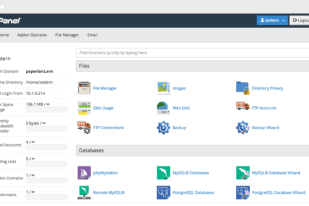Click the Disk Usage icon
The width and height of the screenshot is (309, 206).
pyautogui.click(x=84, y=108)
